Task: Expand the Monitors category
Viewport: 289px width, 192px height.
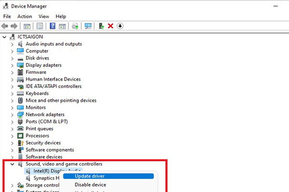Action: [x=12, y=108]
